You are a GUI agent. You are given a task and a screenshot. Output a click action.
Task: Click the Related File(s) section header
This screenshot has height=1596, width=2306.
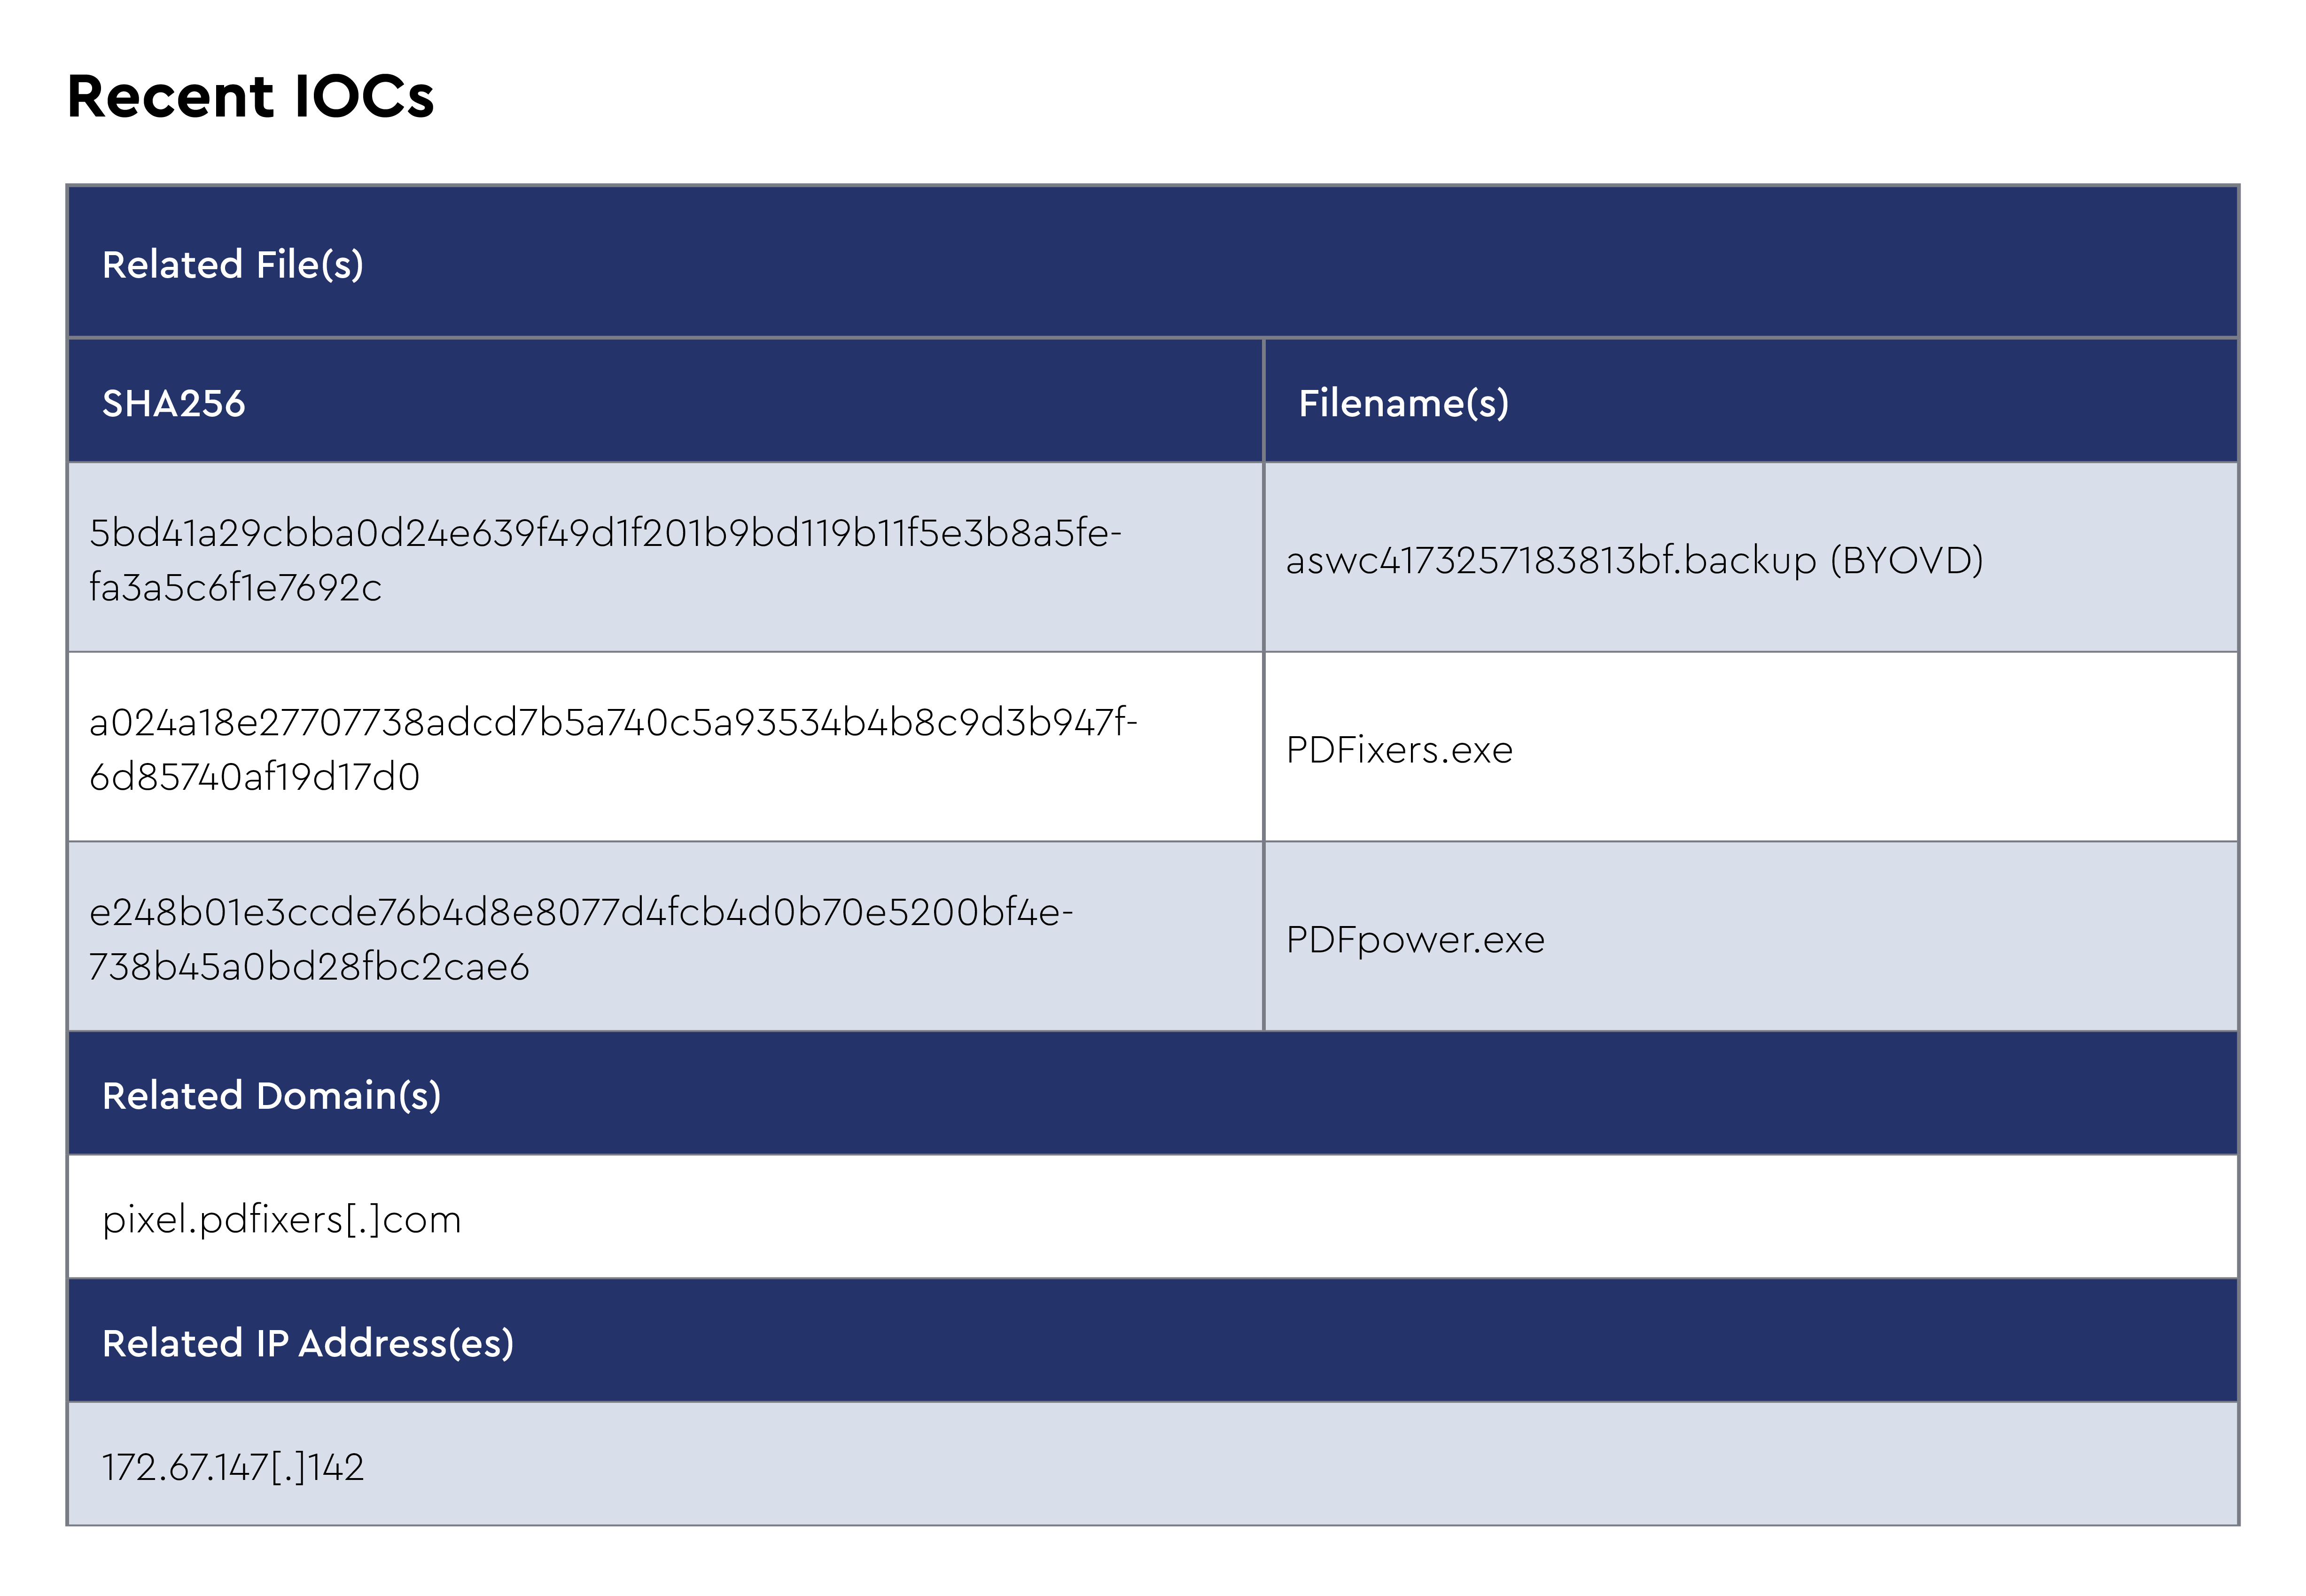(x=233, y=265)
